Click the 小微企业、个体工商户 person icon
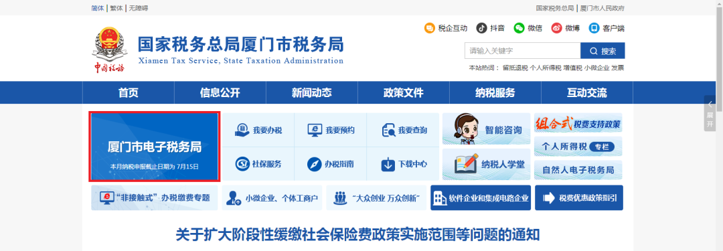 [234, 198]
